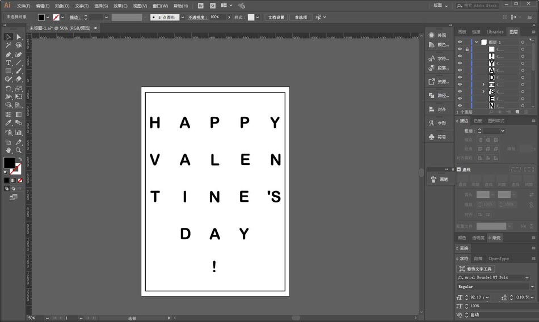Click the Bridge (Br) icon in menu bar

[200, 6]
